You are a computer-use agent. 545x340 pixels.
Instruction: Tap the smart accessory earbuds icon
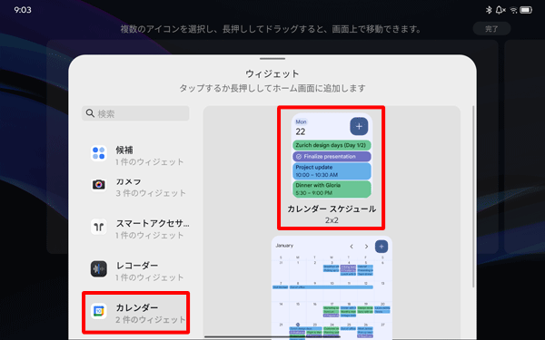point(99,227)
